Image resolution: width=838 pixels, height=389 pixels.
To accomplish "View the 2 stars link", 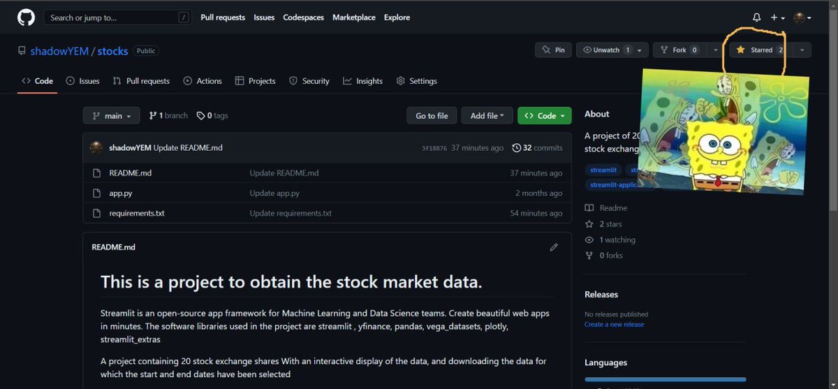I will pos(603,224).
